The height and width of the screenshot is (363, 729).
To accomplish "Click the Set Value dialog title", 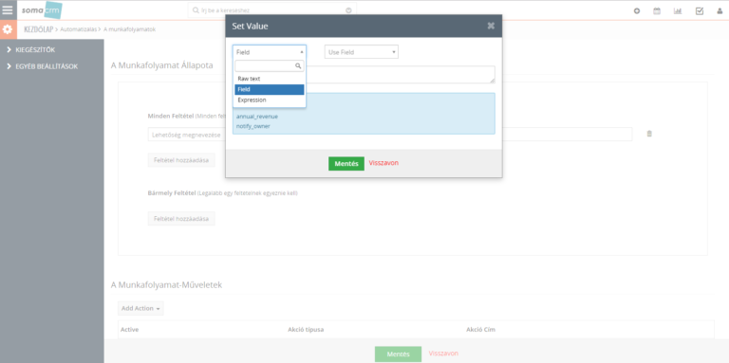I will [250, 27].
